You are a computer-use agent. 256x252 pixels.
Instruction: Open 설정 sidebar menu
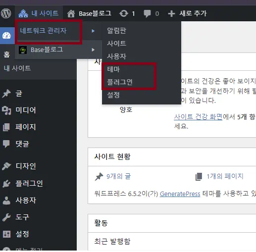(22, 234)
